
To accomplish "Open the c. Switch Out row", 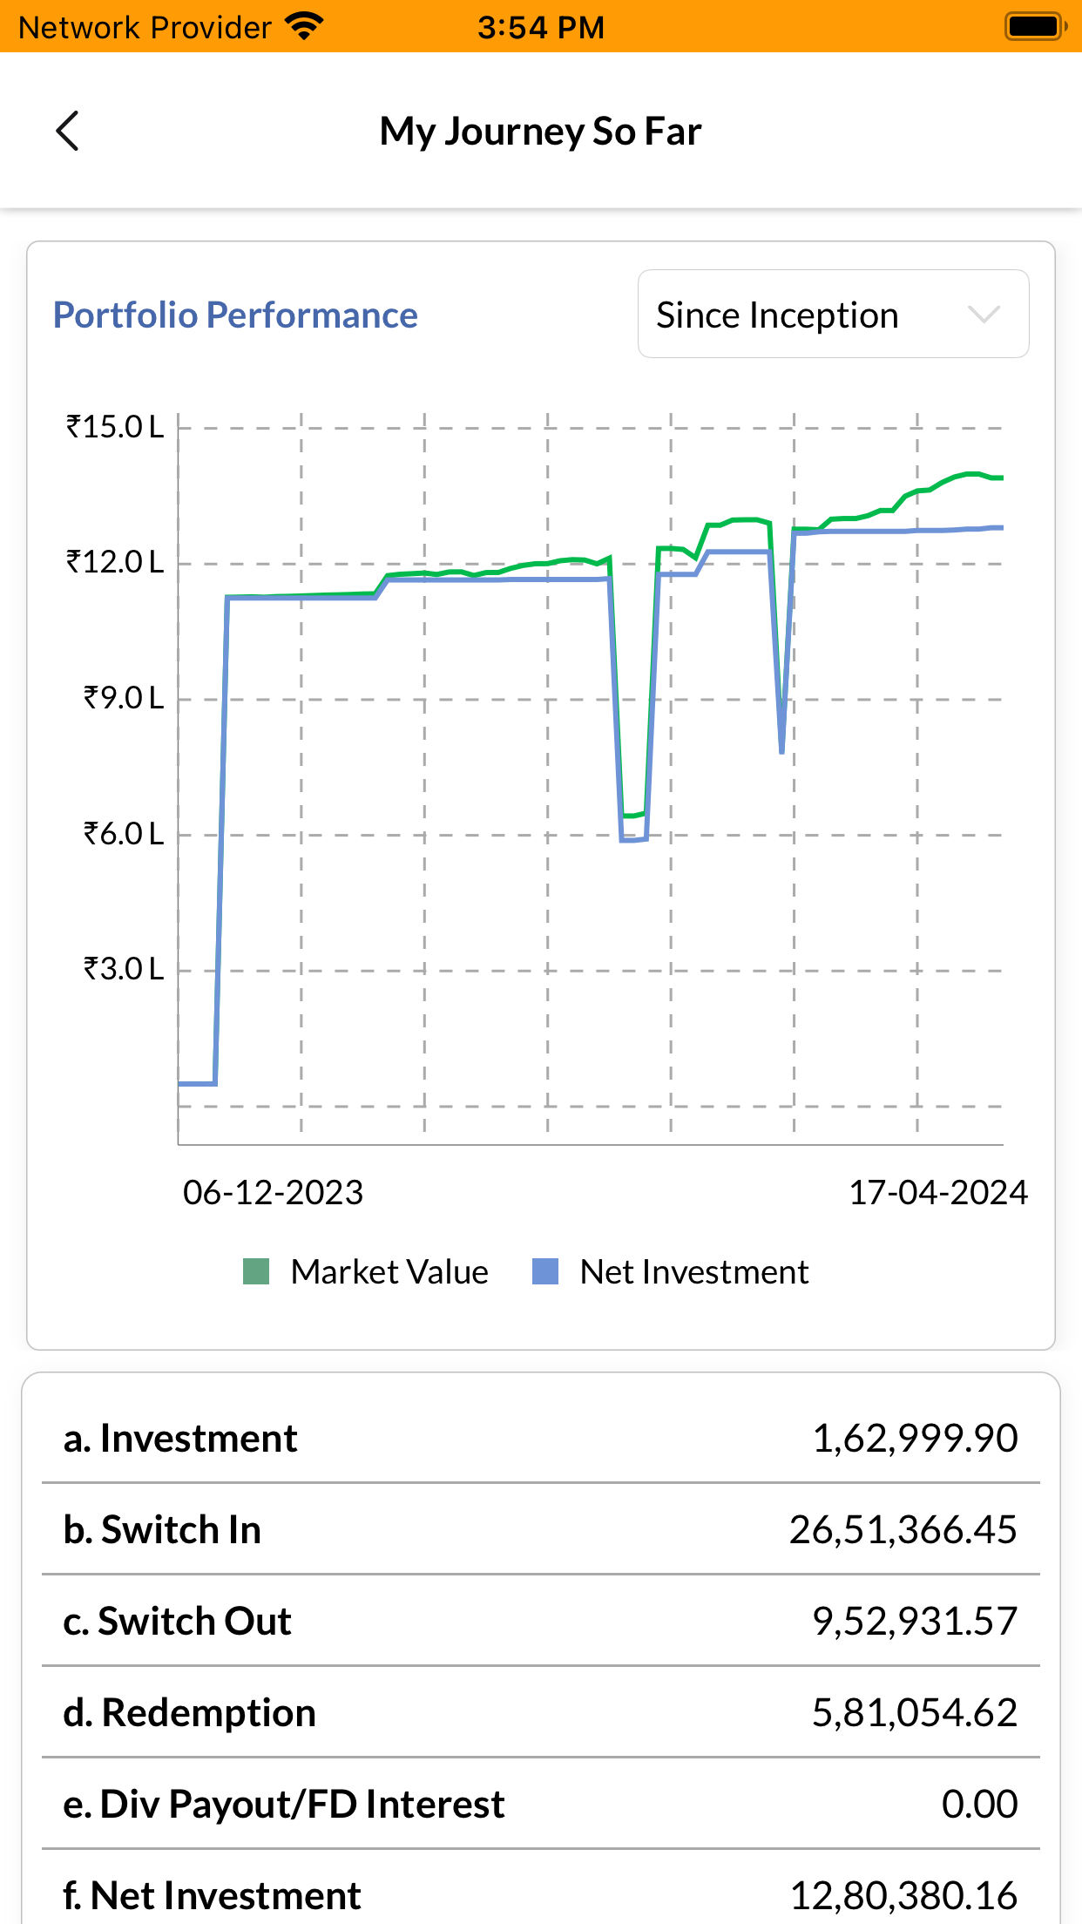I will coord(541,1621).
